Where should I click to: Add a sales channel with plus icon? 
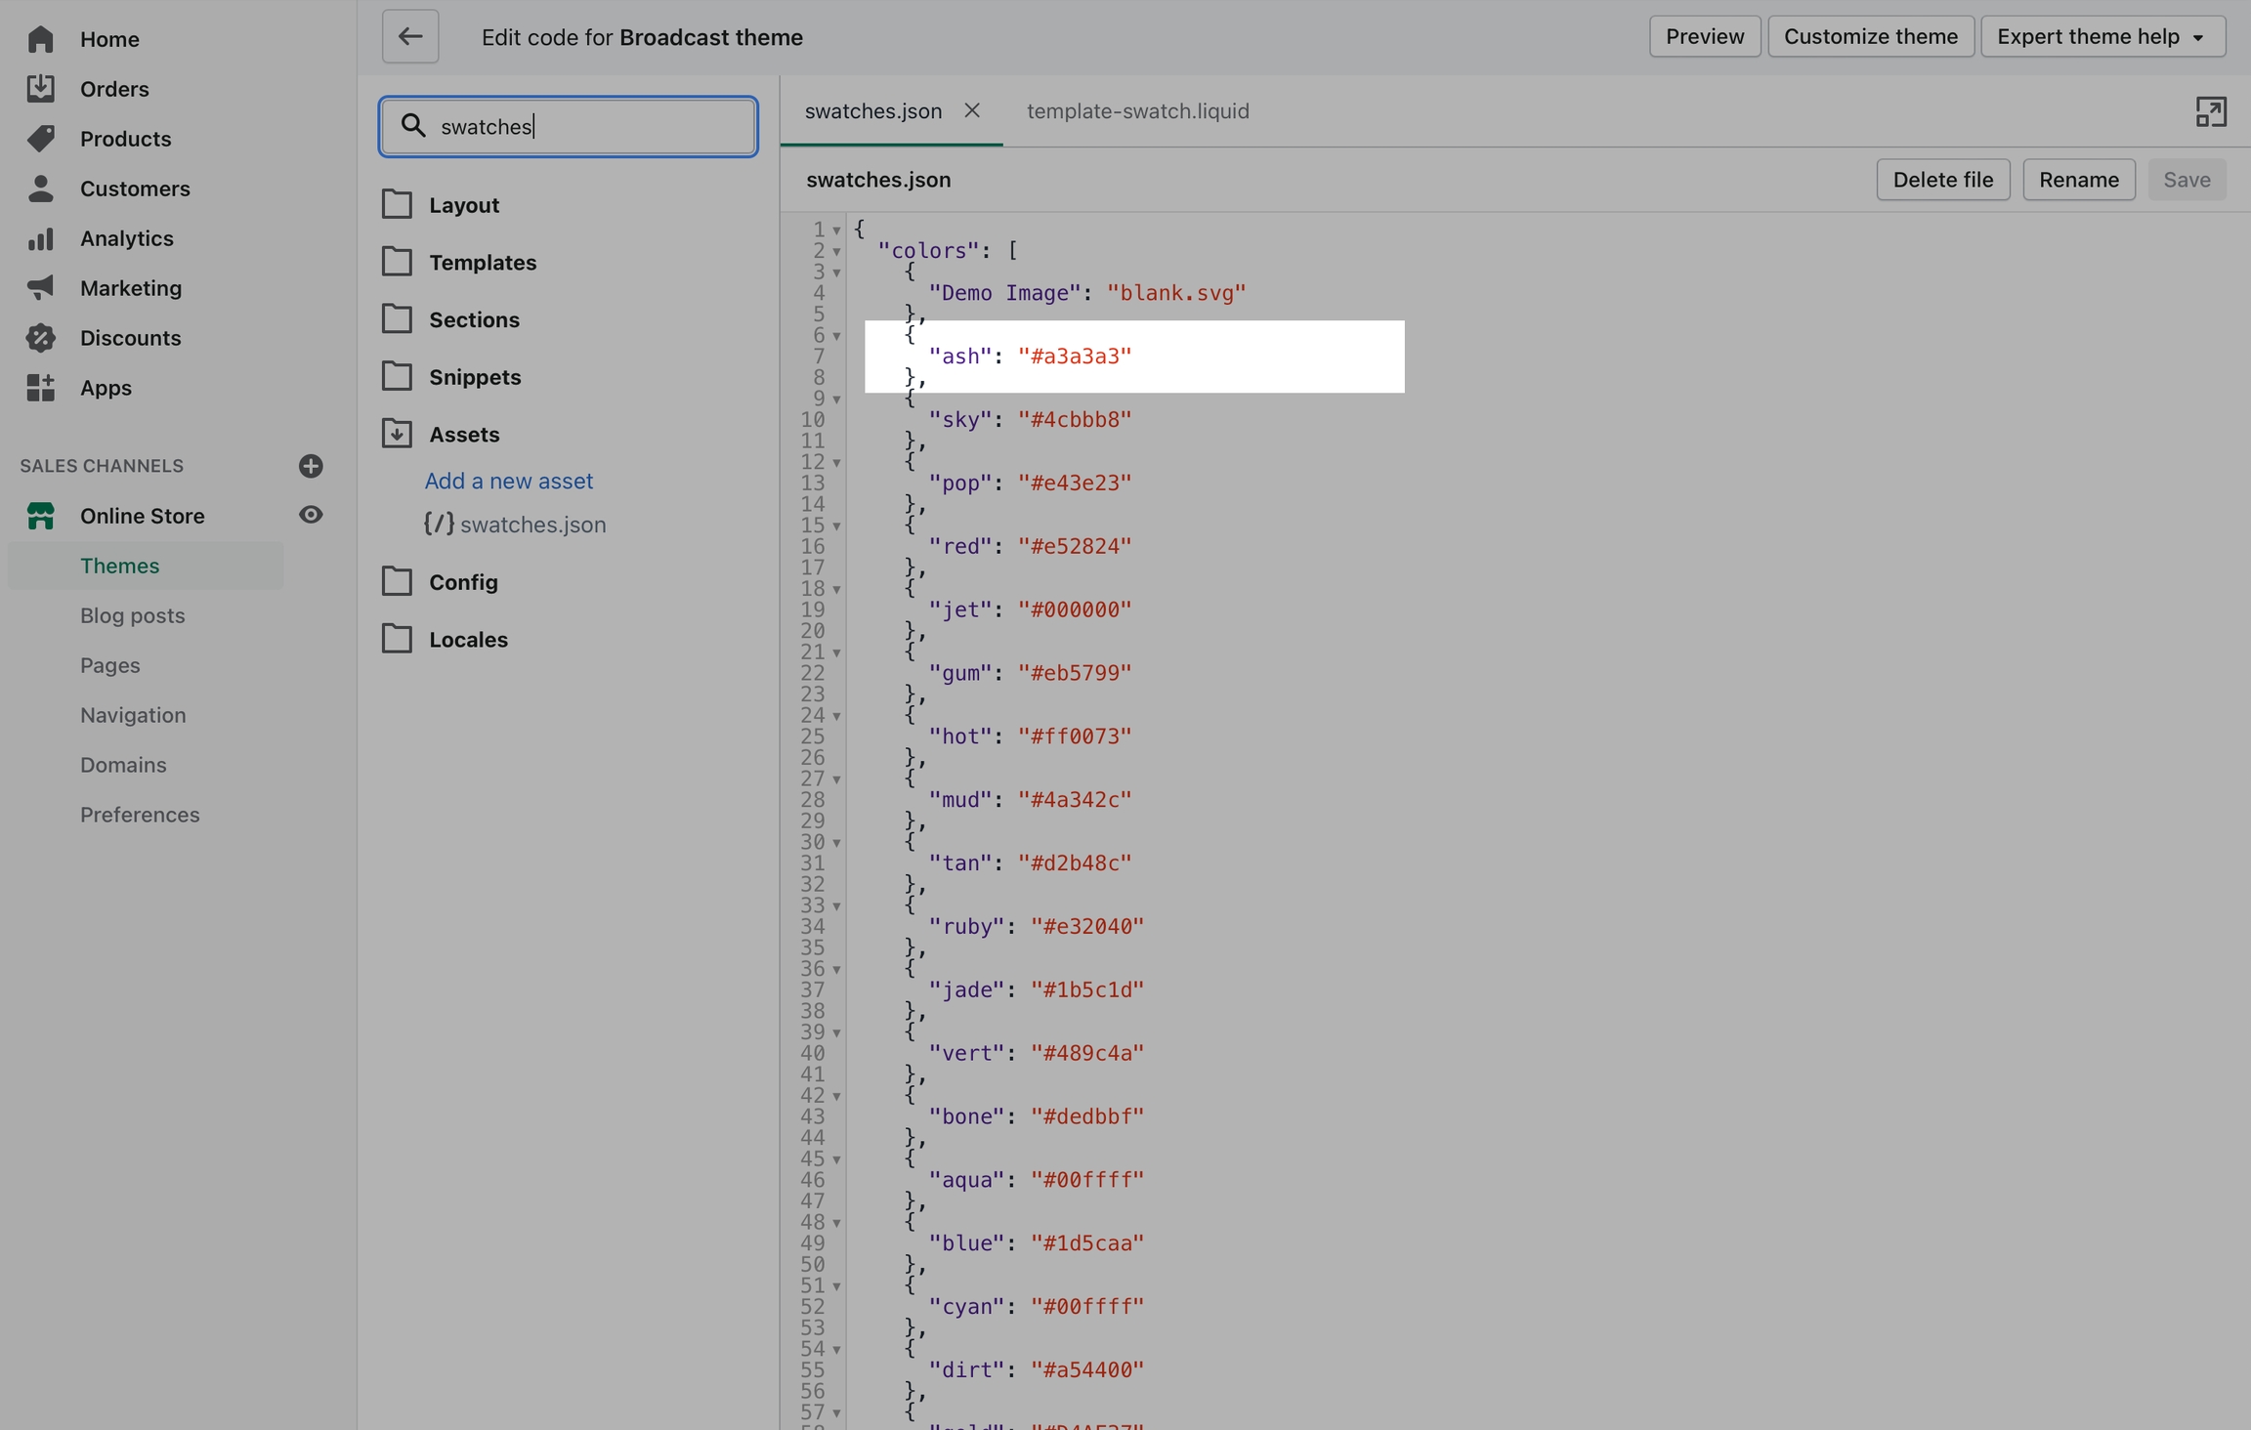(311, 466)
